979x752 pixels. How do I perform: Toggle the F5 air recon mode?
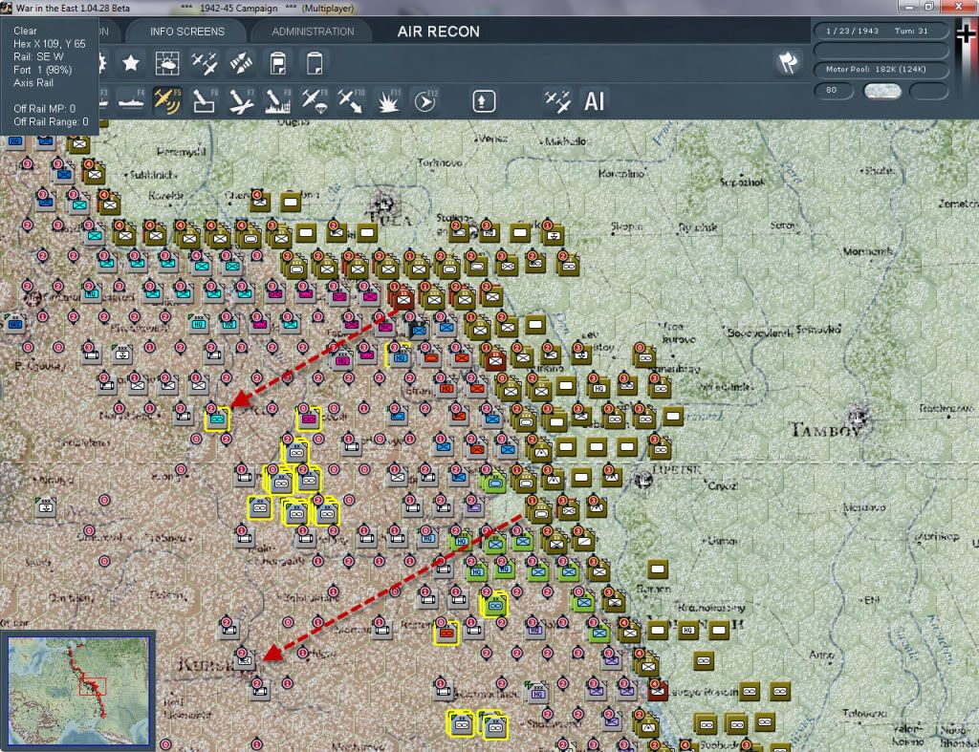click(x=167, y=100)
